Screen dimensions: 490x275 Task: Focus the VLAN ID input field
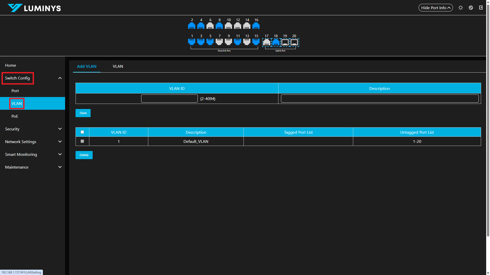coord(169,99)
